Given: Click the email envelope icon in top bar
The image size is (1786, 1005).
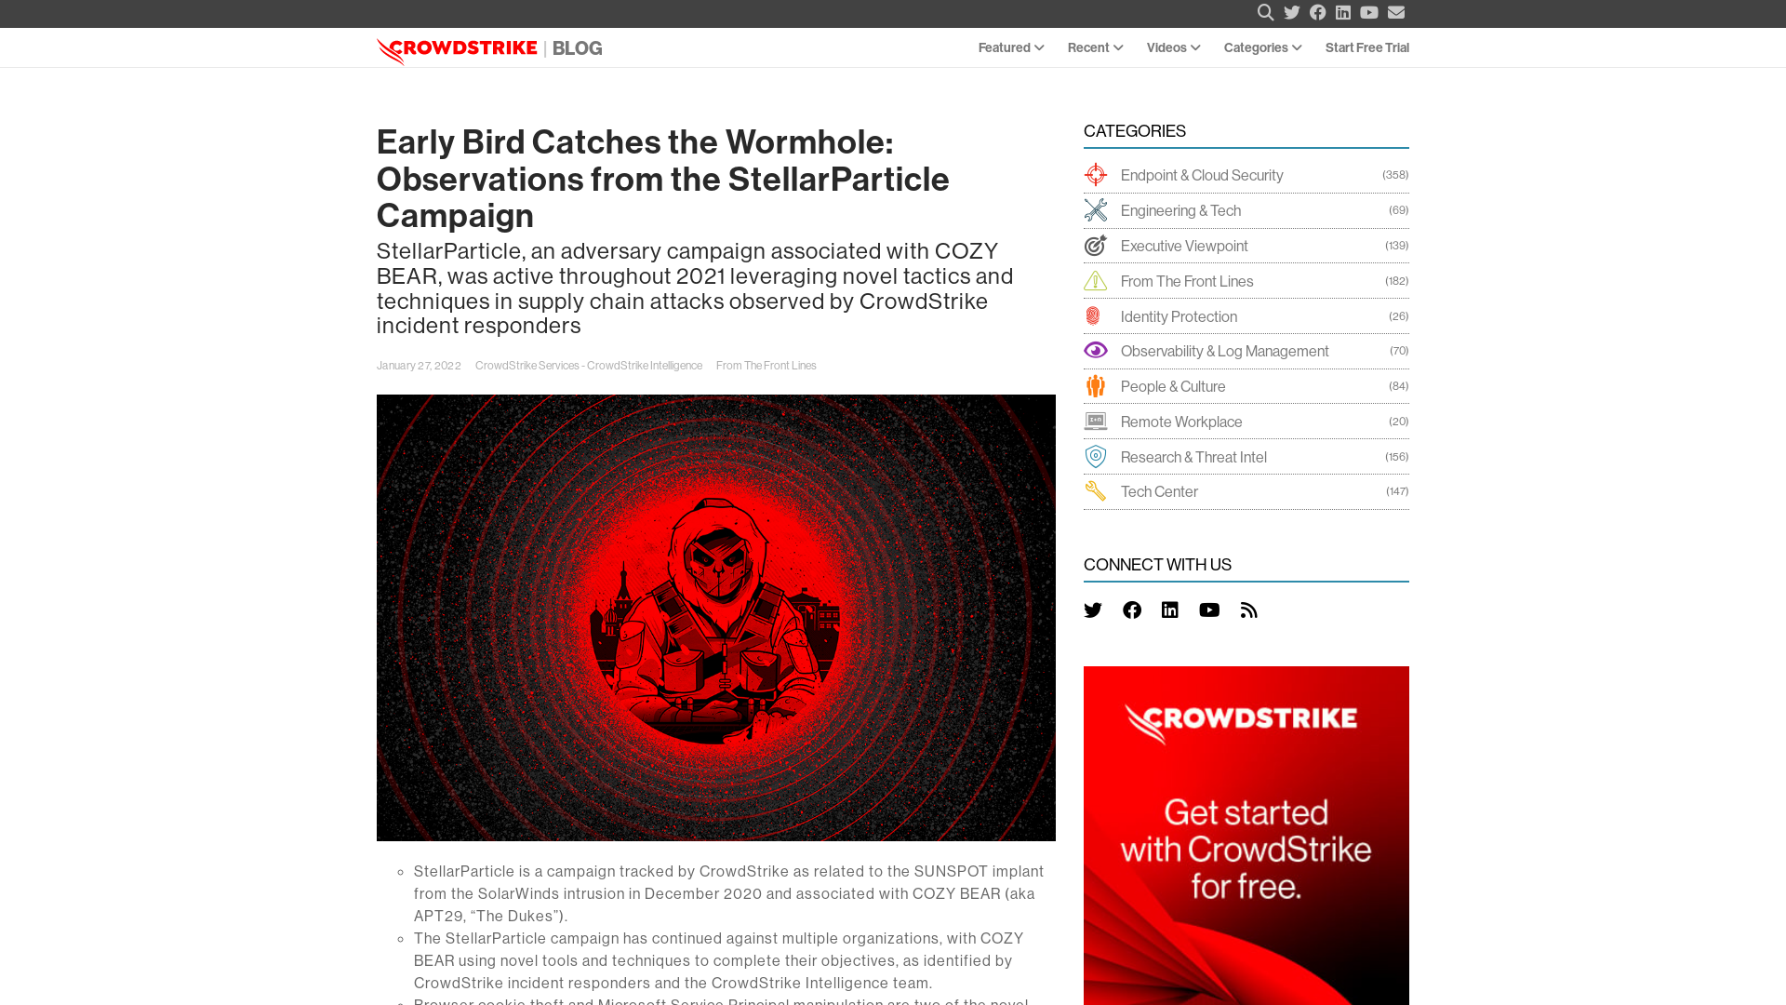Looking at the screenshot, I should pos(1396,12).
